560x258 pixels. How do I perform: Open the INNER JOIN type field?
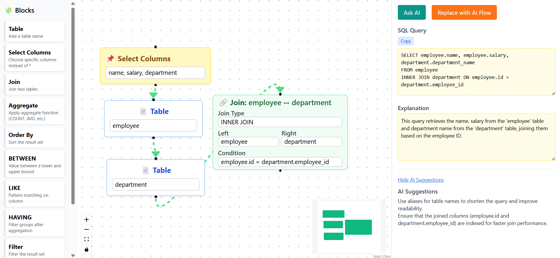click(280, 122)
